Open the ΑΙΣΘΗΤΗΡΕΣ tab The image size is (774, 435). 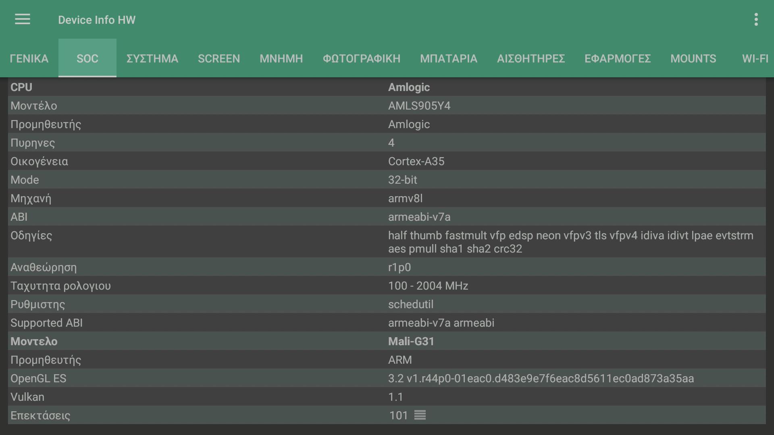pyautogui.click(x=531, y=58)
